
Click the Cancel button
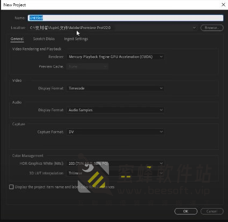pos(212,211)
